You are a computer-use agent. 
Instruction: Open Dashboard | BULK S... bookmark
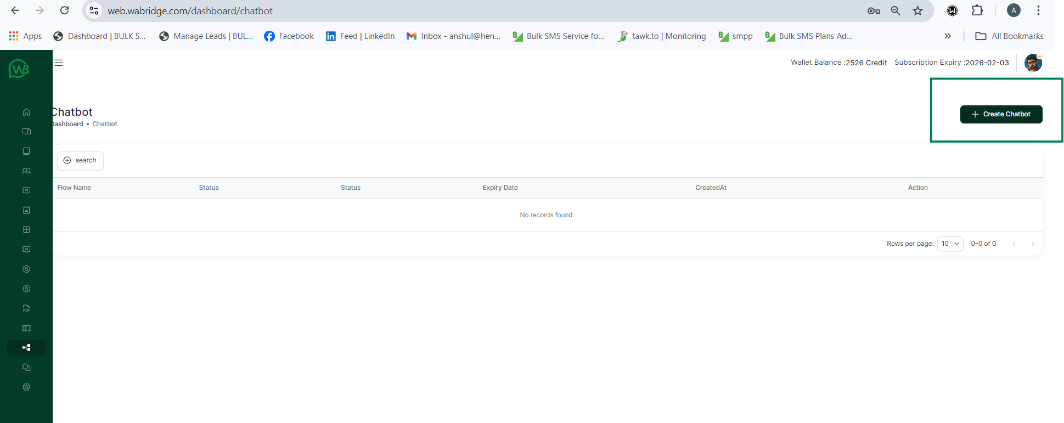point(99,36)
